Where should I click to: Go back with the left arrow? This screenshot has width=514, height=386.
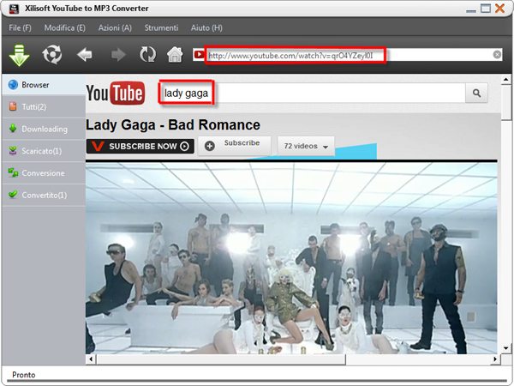[84, 55]
